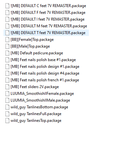This screenshot has width=120, height=144.
Task: Click file icon beside LUUMIA_SmoothishIIFemale.package
Action: click(x=7, y=94)
